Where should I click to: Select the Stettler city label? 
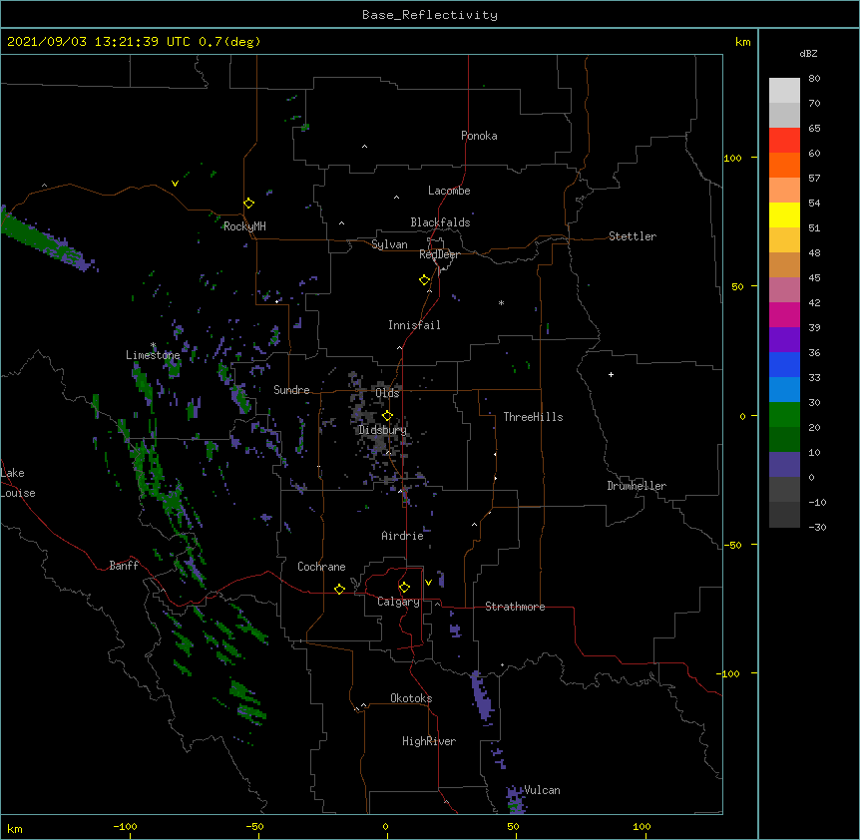(x=633, y=236)
